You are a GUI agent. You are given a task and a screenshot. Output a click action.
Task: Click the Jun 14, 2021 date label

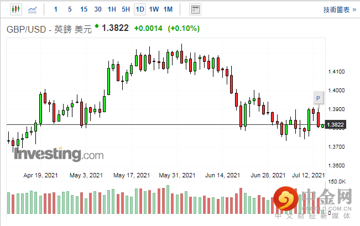click(221, 175)
